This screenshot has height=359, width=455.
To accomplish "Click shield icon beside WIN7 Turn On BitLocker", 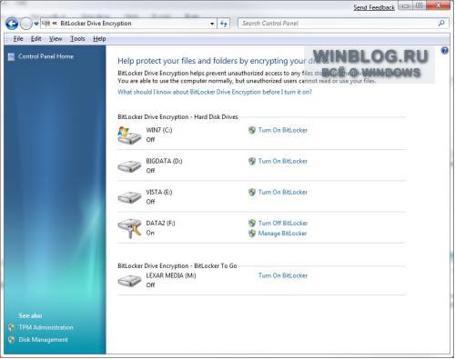I will click(252, 130).
